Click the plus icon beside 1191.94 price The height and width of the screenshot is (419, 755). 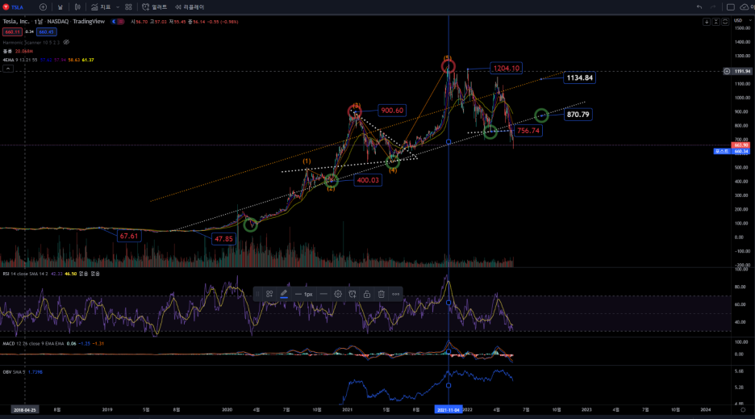[x=727, y=71]
